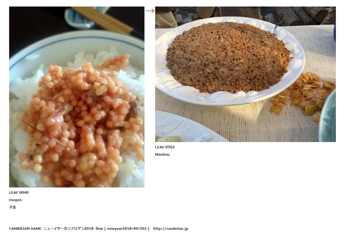The width and height of the screenshot is (345, 235).
Task: Select the author name Manbou
Action: pyautogui.click(x=162, y=154)
